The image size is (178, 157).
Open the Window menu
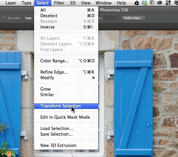pyautogui.click(x=104, y=3)
